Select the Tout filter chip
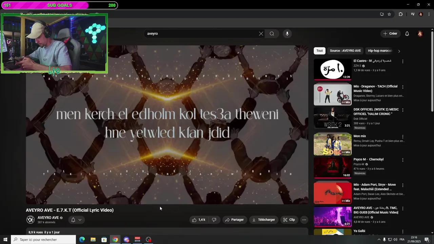 (319, 51)
